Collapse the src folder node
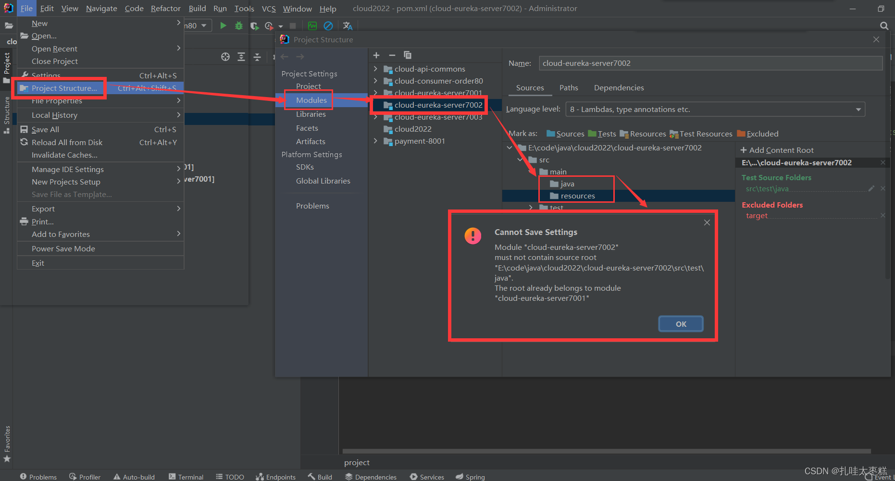The width and height of the screenshot is (895, 481). pos(520,160)
